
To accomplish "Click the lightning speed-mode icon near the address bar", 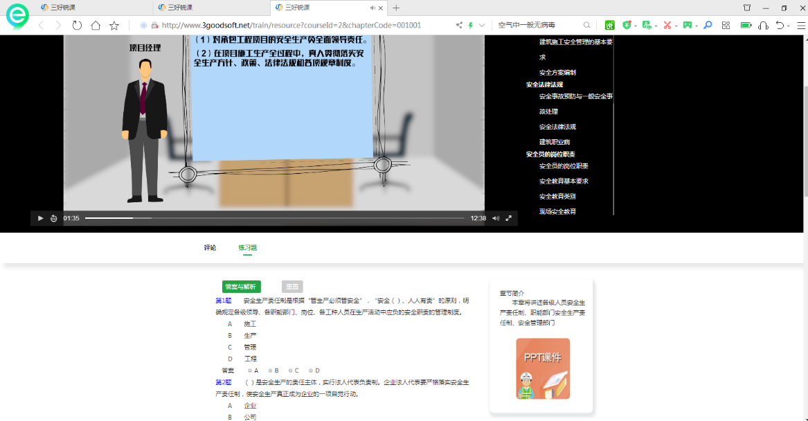I will (x=471, y=24).
